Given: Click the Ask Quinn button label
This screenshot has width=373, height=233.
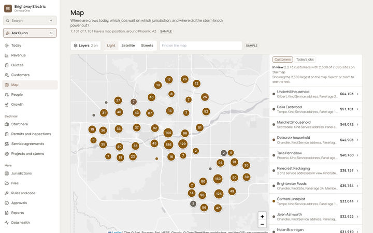Looking at the screenshot, I should 20,33.
